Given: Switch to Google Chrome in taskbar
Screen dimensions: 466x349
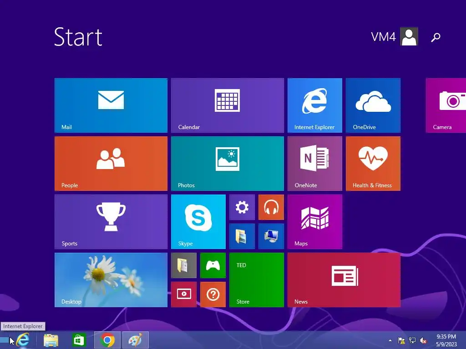Looking at the screenshot, I should coord(107,340).
